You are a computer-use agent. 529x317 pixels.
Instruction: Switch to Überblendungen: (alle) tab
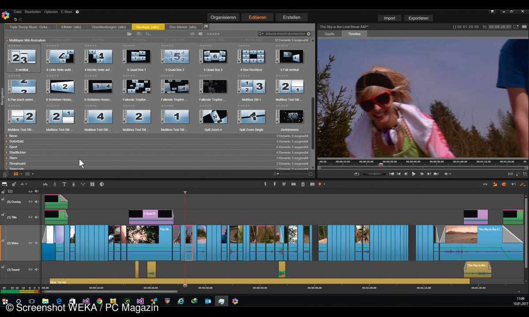point(108,27)
